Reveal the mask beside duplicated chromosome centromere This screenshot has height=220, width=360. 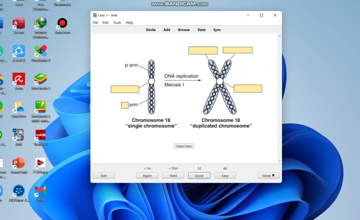coord(248,88)
